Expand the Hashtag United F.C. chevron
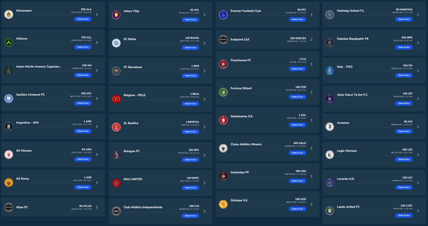Viewport: 428px width, 226px height. pyautogui.click(x=418, y=15)
